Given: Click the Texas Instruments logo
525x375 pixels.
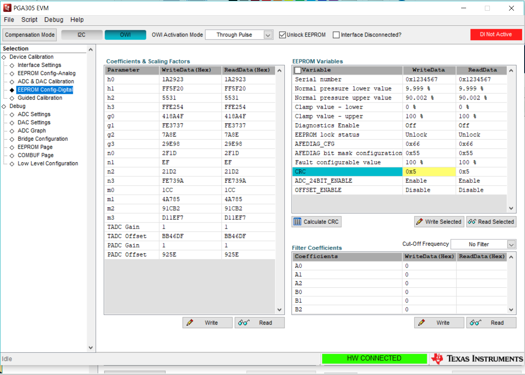Looking at the screenshot, I should [x=477, y=359].
